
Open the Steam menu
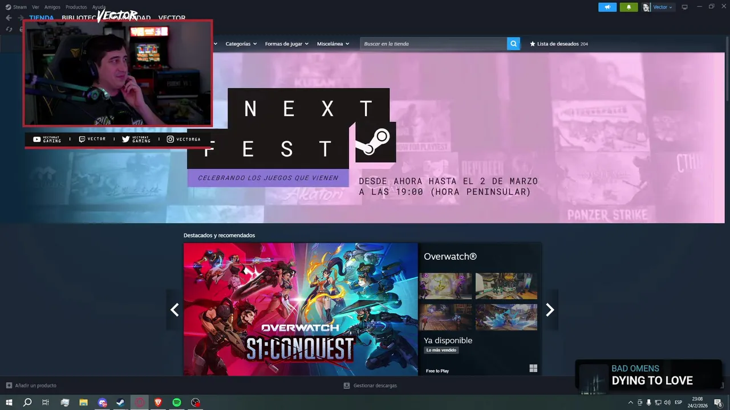click(x=17, y=7)
